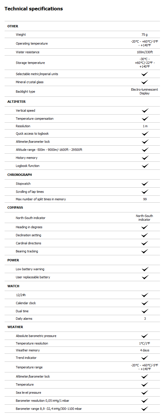
Task: Click the Water resistance row label
Action: pos(28,52)
